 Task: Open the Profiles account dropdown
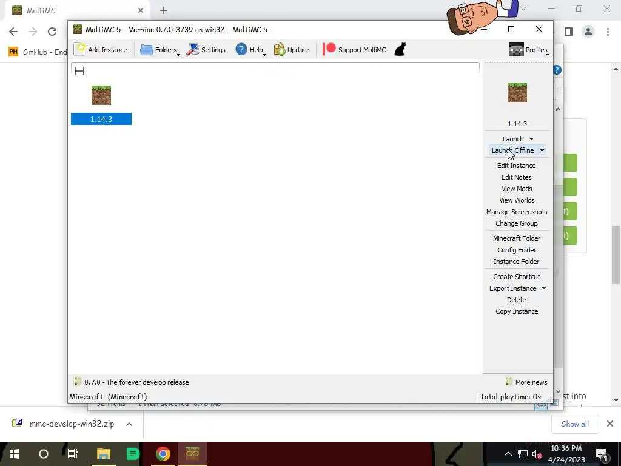click(x=529, y=50)
